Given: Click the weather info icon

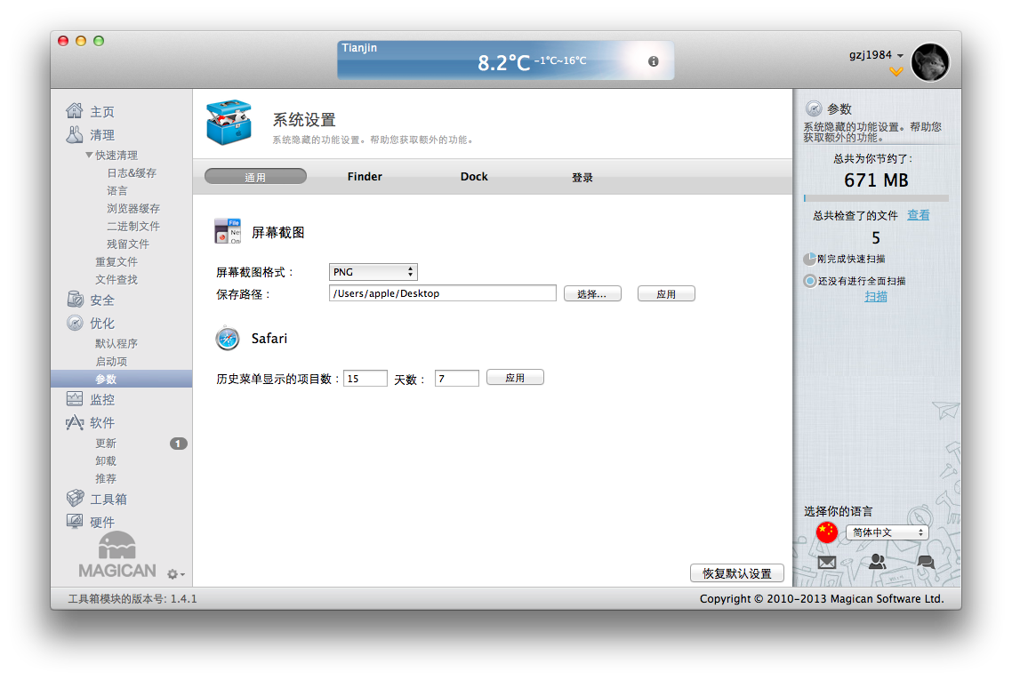Looking at the screenshot, I should click(x=653, y=61).
